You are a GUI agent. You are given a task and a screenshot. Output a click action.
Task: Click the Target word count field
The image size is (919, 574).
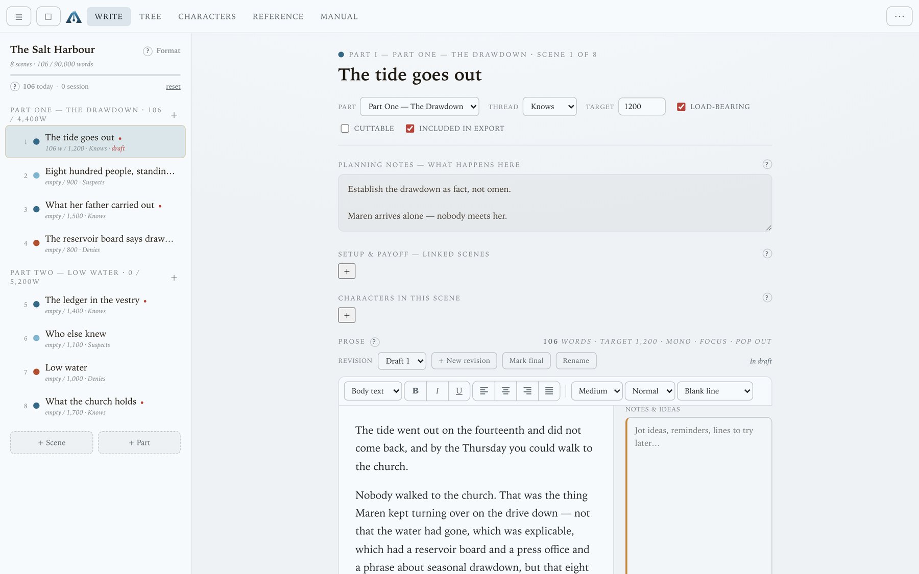[642, 107]
